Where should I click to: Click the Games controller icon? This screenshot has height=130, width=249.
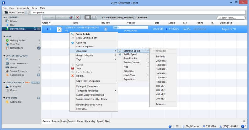[7, 67]
